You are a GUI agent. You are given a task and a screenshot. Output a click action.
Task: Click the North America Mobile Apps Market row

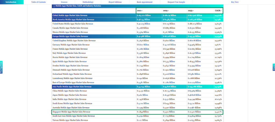73,20
